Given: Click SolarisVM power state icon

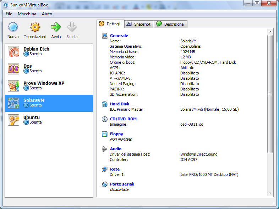Looking at the screenshot, I should [26, 105].
